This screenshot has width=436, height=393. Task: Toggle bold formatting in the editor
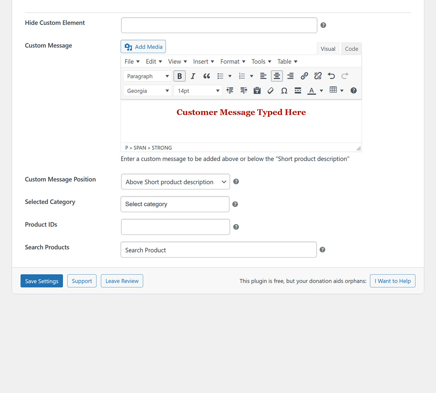coord(180,76)
